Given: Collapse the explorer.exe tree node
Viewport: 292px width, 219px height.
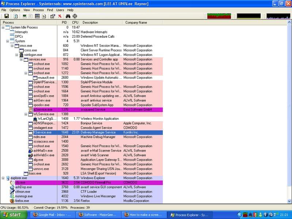Looking at the screenshot, I should tap(3, 178).
